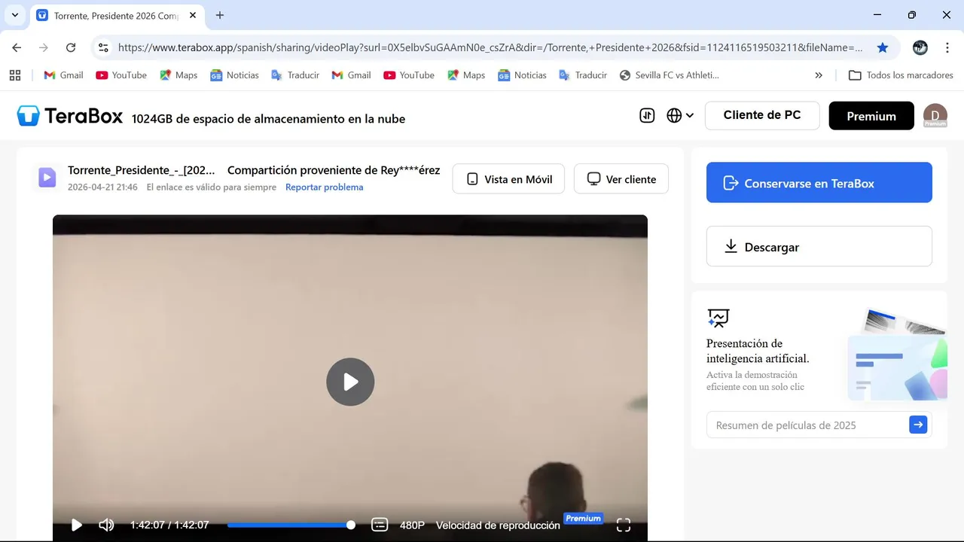
Task: Open the Chrome three-dot menu
Action: point(947,47)
